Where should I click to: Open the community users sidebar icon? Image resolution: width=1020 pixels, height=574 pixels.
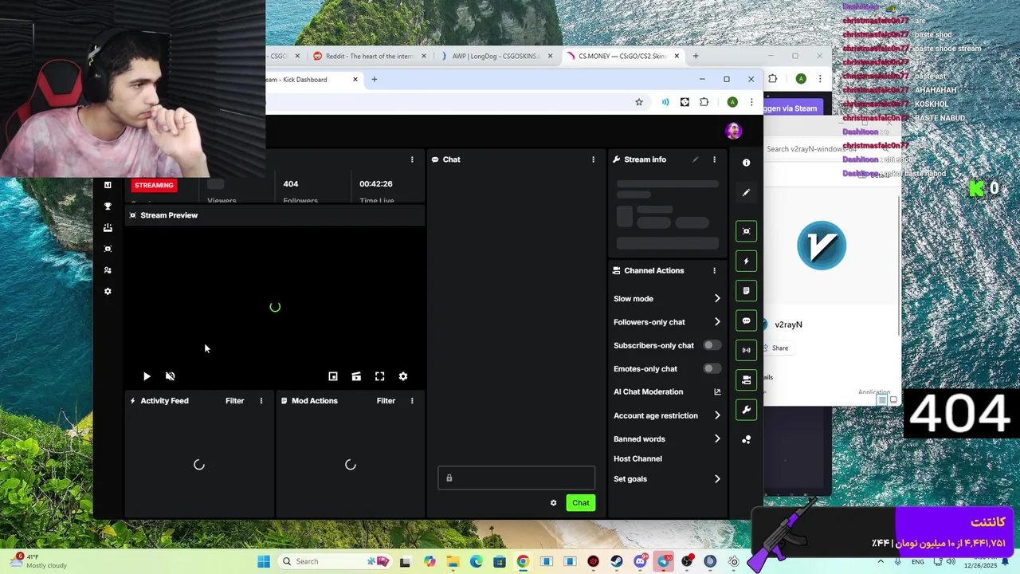pos(108,270)
